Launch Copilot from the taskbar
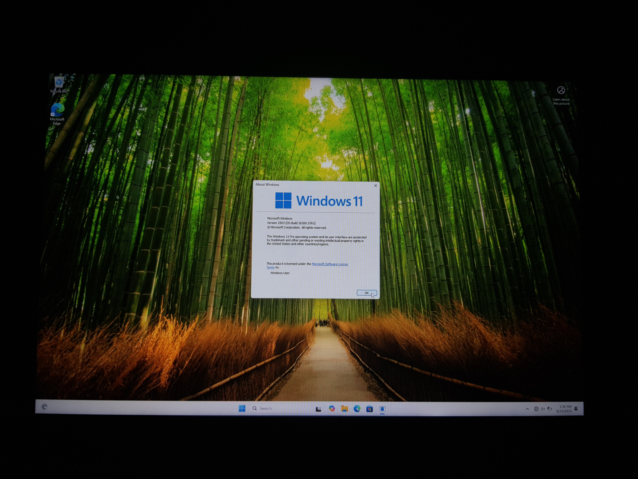The width and height of the screenshot is (638, 479). 331,408
